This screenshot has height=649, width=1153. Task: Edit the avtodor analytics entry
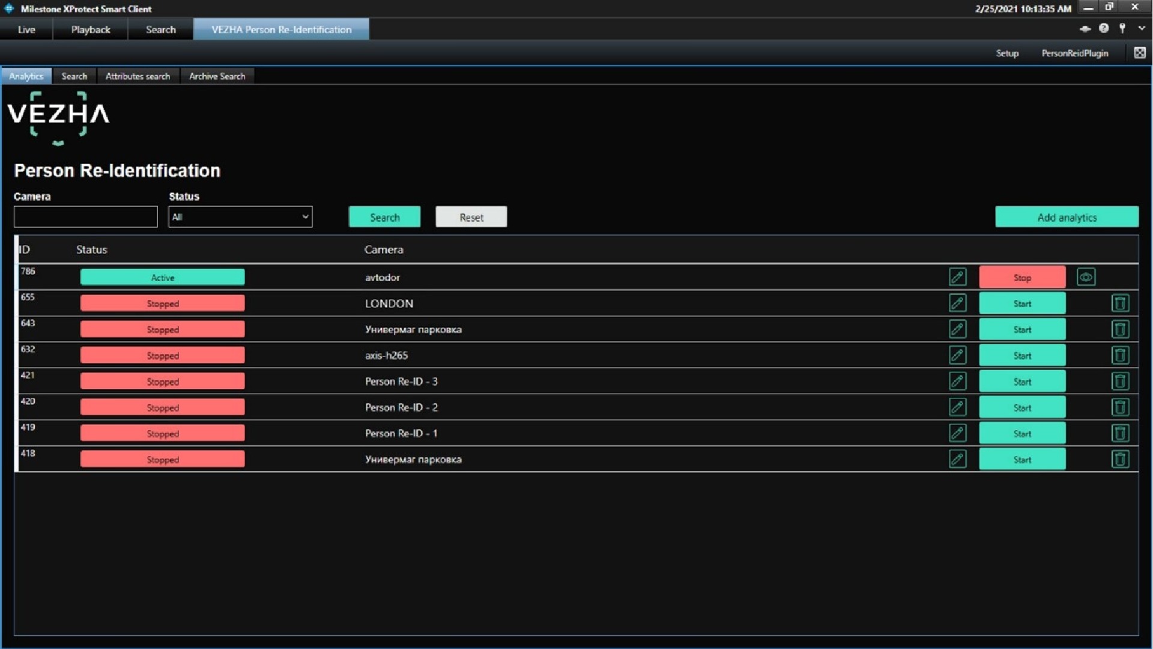coord(958,277)
